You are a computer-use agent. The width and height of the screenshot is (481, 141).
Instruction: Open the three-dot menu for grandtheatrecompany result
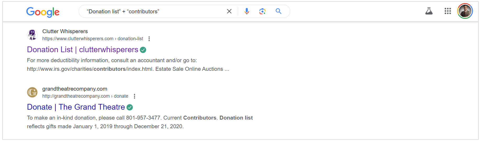tap(134, 96)
